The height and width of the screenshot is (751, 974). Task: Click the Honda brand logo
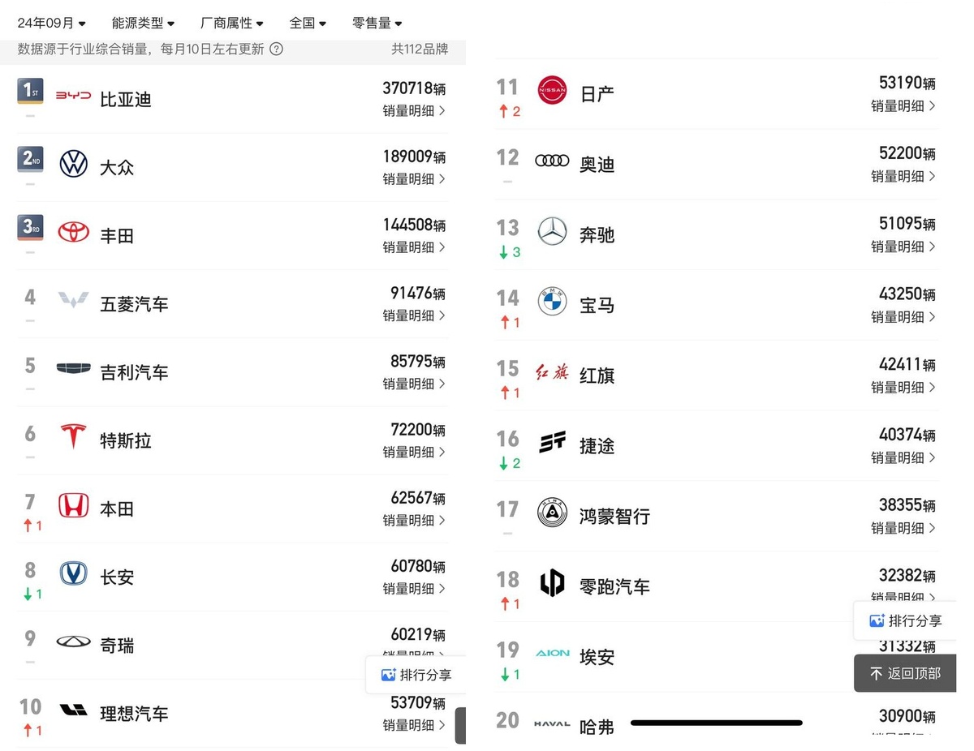pyautogui.click(x=73, y=505)
